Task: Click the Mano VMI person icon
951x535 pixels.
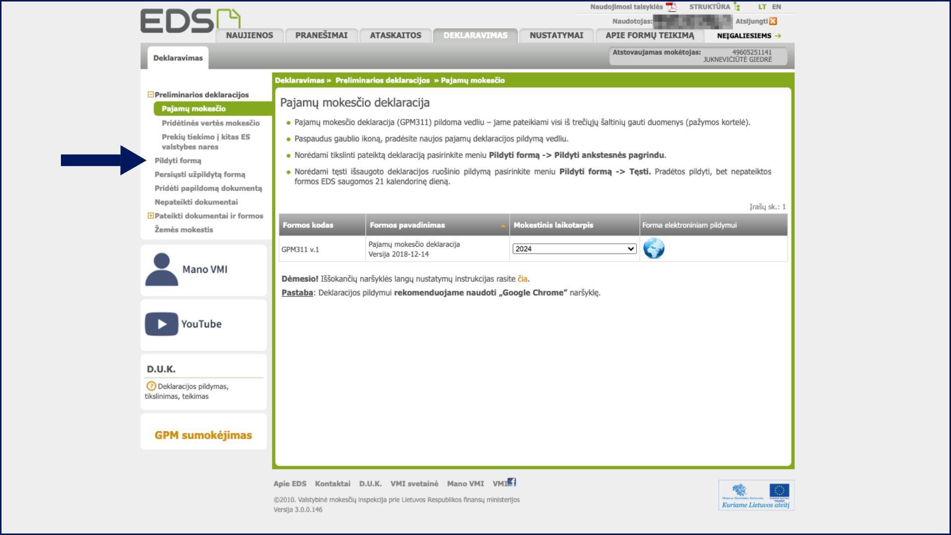Action: [x=161, y=269]
